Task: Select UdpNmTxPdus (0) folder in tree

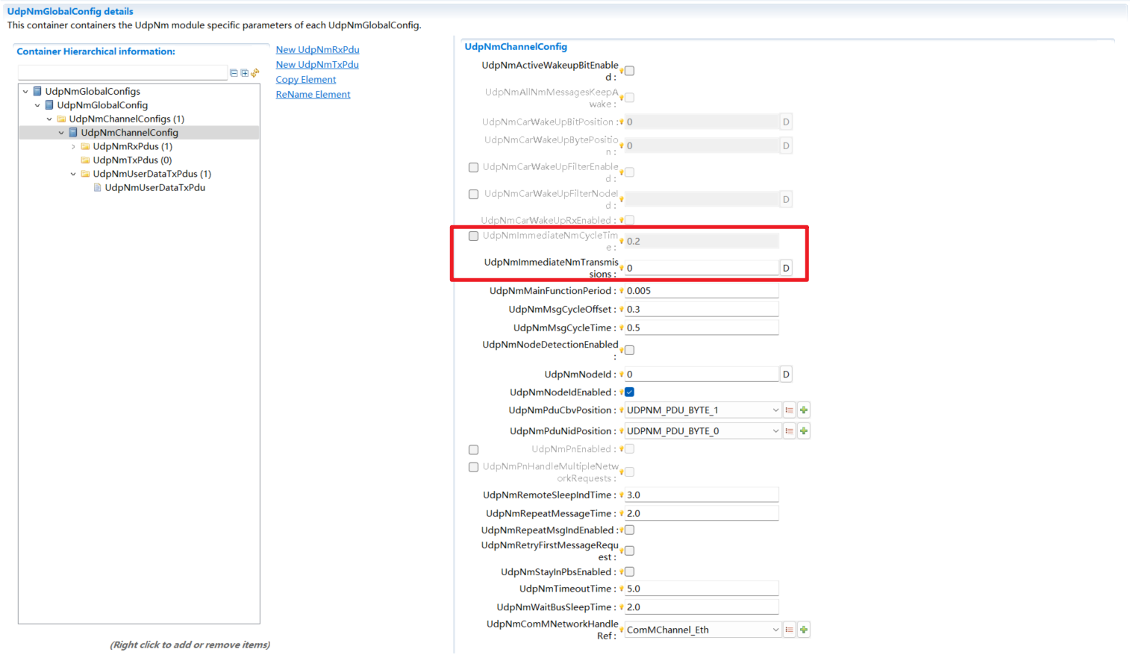Action: 131,160
